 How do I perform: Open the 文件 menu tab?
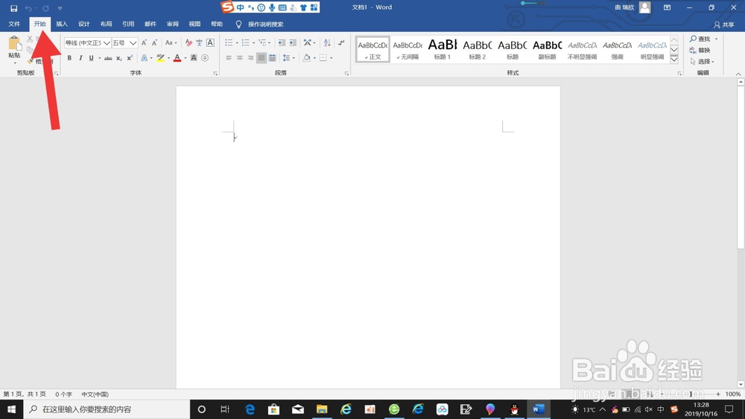tap(14, 24)
